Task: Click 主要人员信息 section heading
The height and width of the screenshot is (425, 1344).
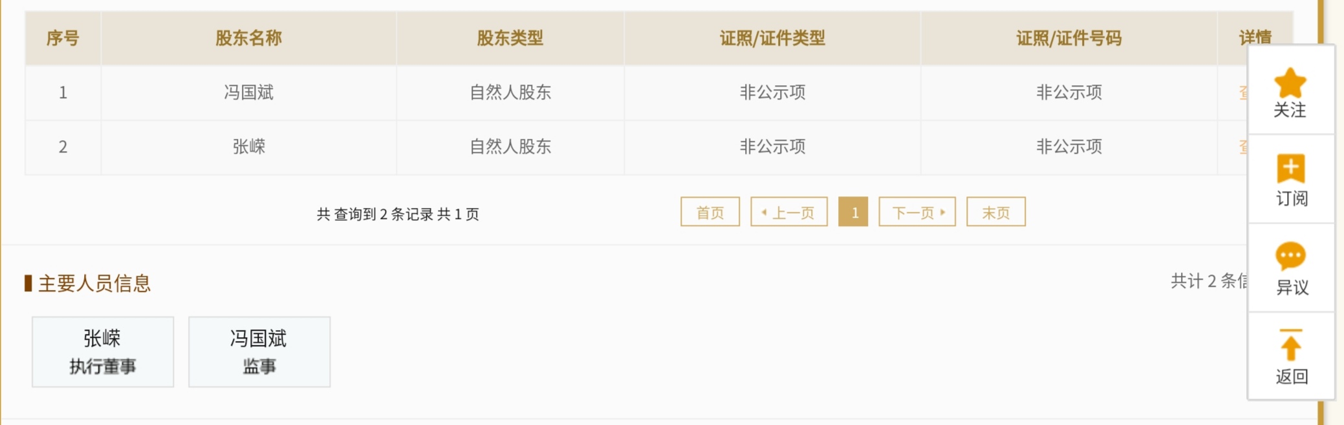Action: click(x=94, y=283)
